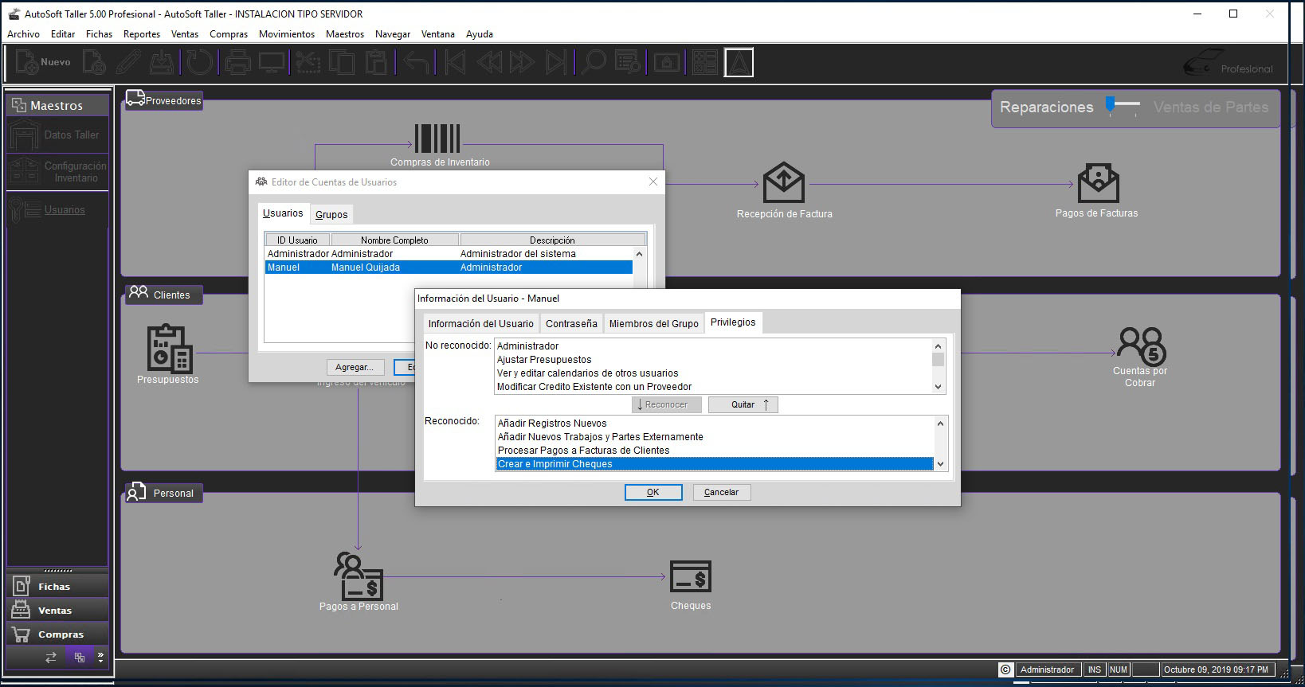Screen dimensions: 1305x687
Task: Click the clipboard paste toolbar icon
Action: pyautogui.click(x=376, y=62)
